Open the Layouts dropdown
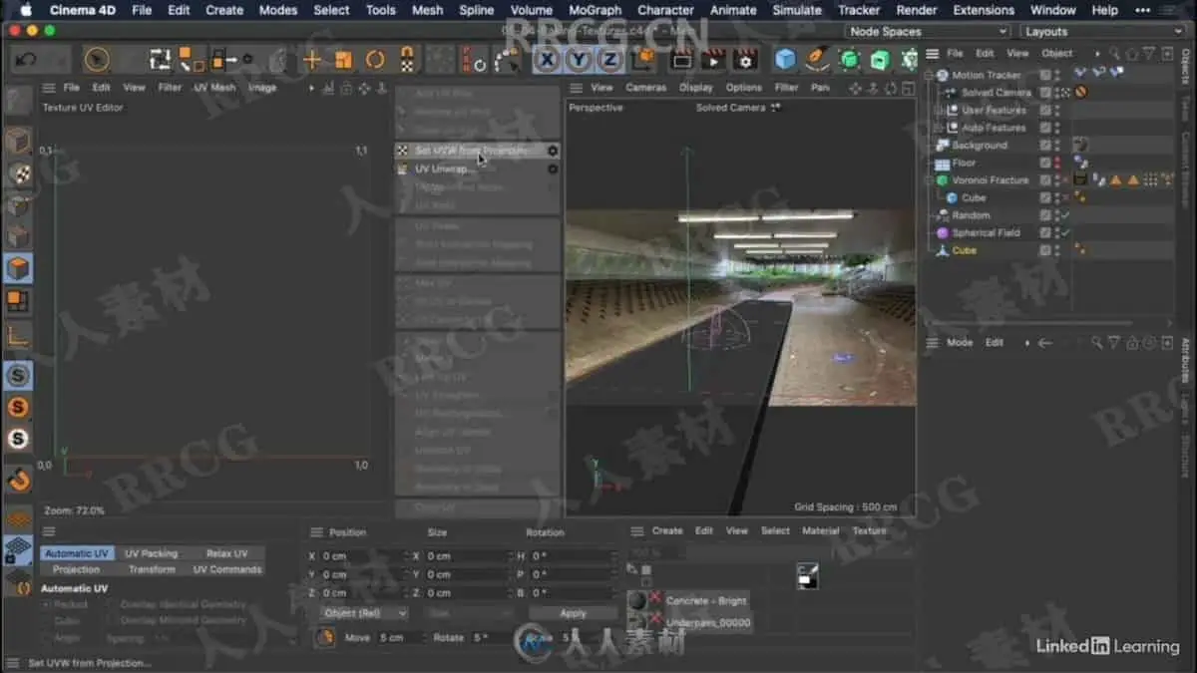Image resolution: width=1197 pixels, height=673 pixels. (x=1104, y=32)
